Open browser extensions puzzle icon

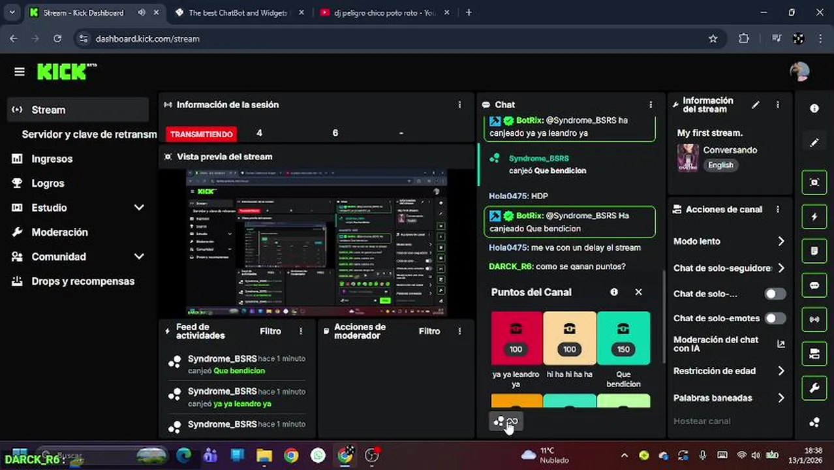click(744, 39)
